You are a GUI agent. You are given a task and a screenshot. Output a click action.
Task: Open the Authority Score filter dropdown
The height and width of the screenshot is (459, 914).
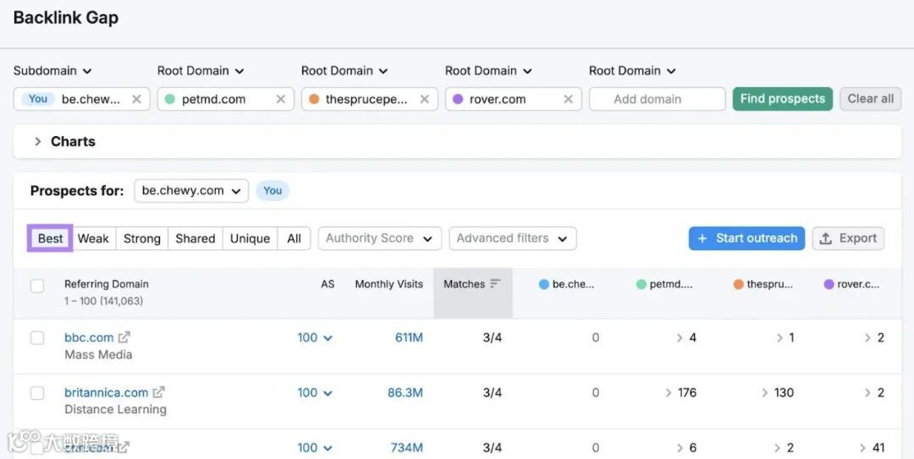[x=379, y=238]
